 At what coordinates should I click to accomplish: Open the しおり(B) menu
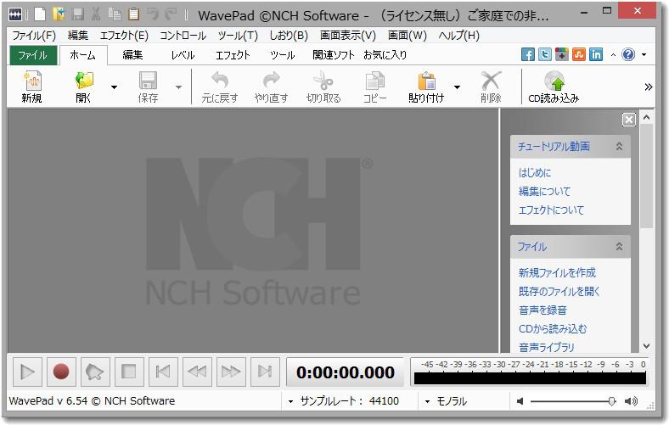289,36
